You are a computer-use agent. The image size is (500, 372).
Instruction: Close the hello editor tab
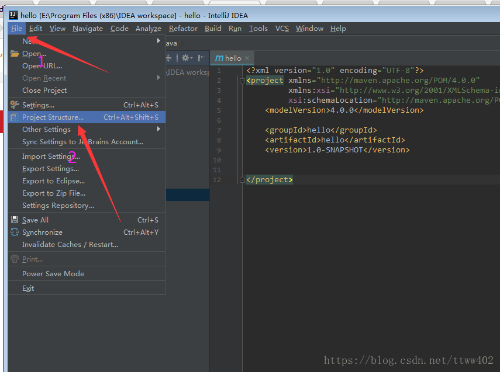tap(247, 58)
